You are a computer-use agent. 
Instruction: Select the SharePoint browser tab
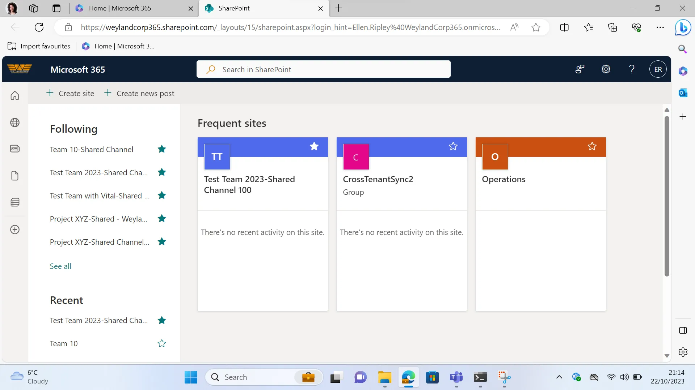pyautogui.click(x=264, y=8)
